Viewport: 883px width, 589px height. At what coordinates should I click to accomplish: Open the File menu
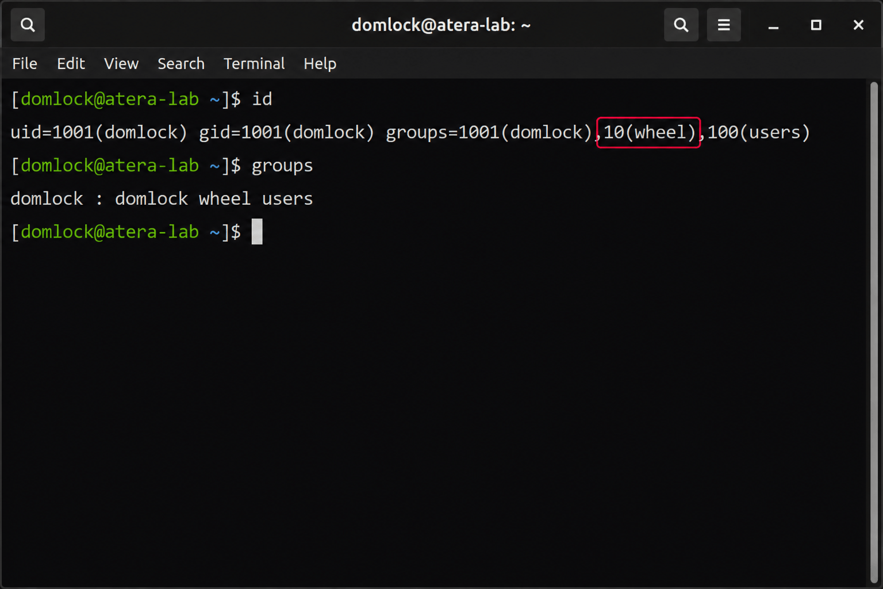(25, 63)
